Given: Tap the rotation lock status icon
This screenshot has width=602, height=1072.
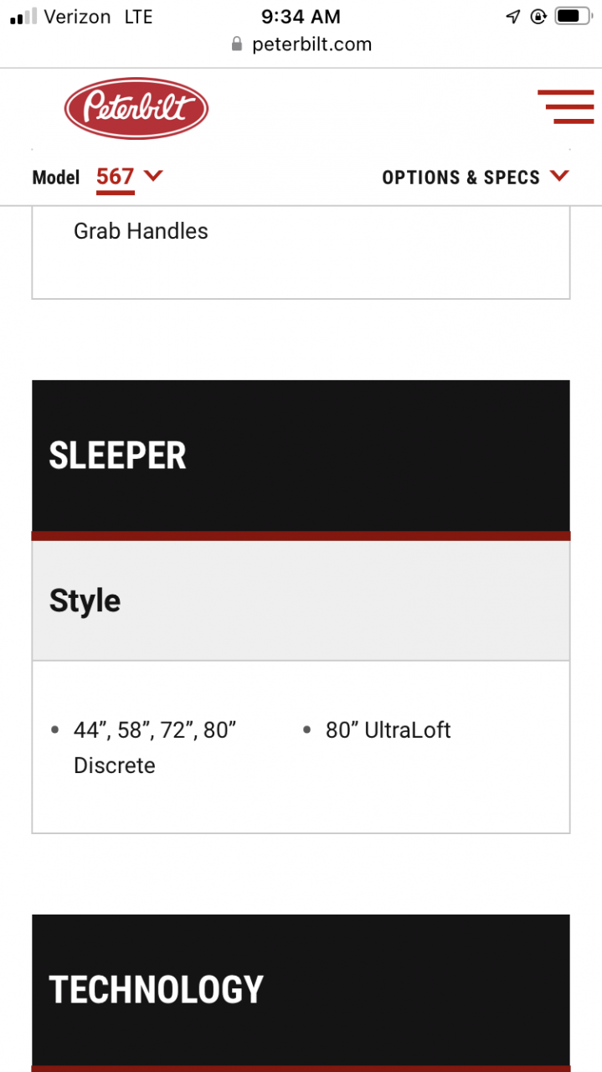Looking at the screenshot, I should coord(538,17).
